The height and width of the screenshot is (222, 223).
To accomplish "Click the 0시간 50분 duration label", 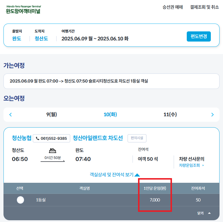I will 52,157.
